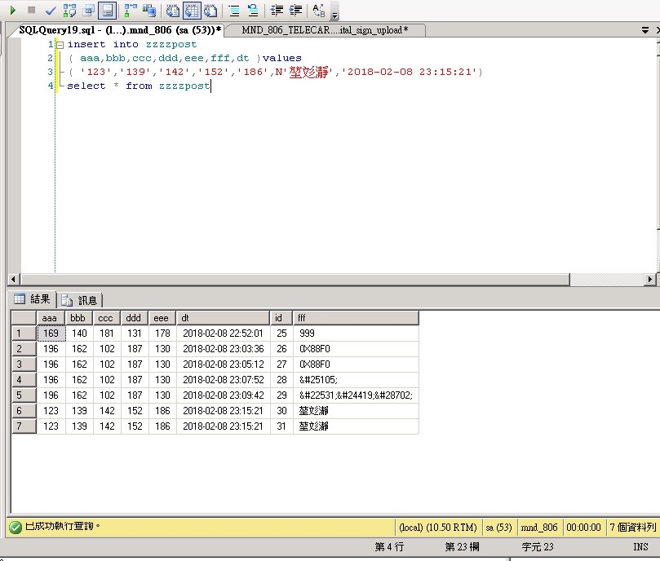
Task: Click the query success checkmark status icon
Action: click(16, 527)
